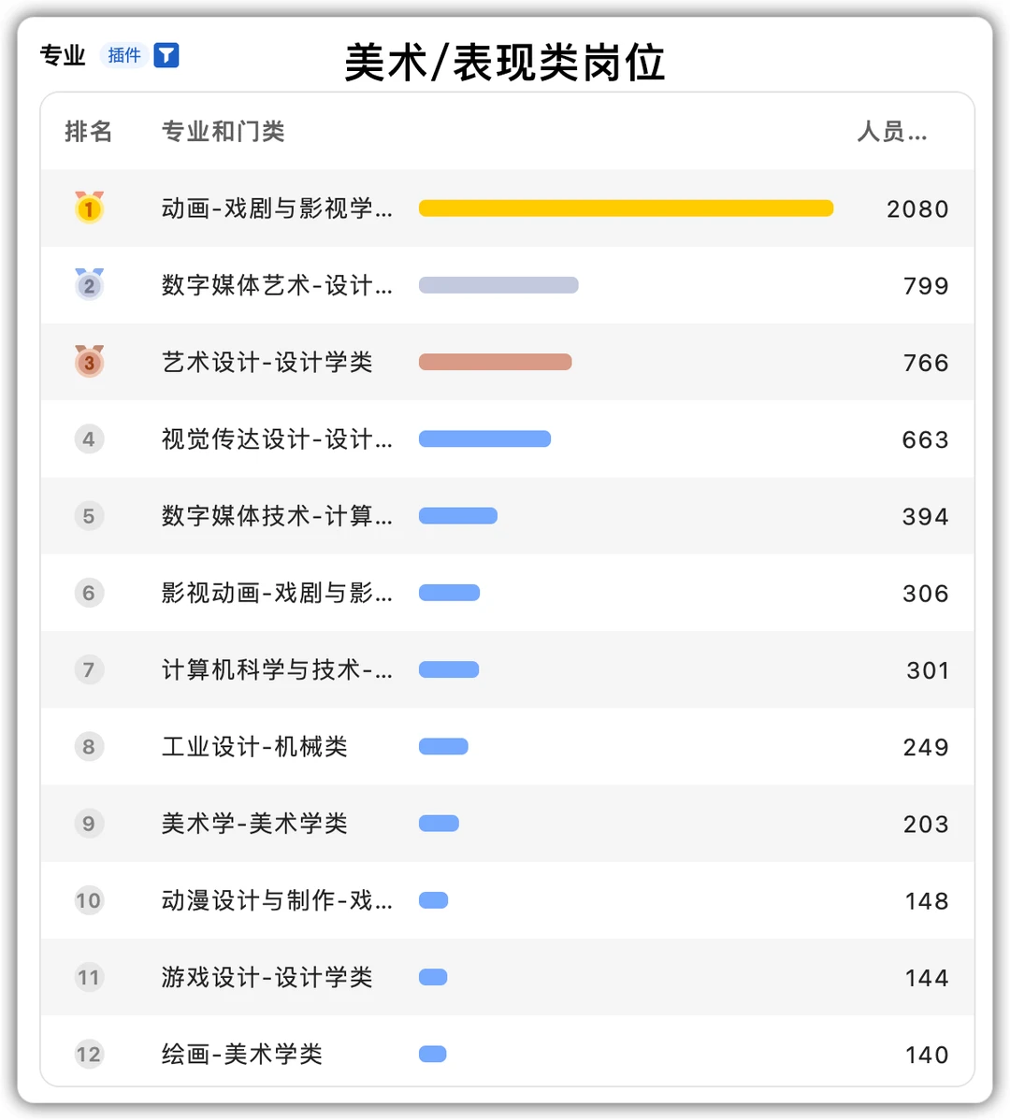
Task: Click the 专业和门类 column header
Action: (223, 132)
